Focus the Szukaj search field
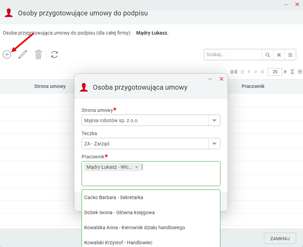 [x=233, y=55]
